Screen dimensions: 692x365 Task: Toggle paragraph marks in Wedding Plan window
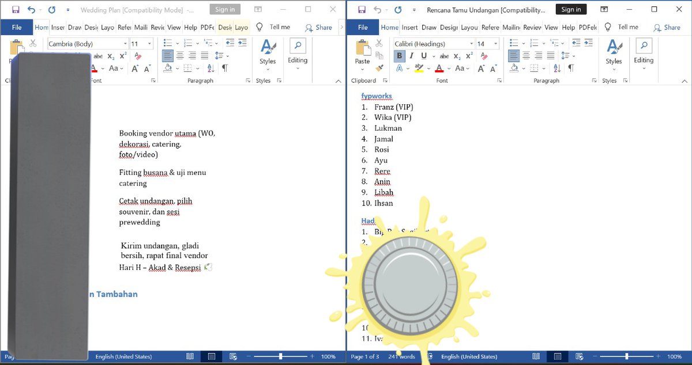pos(224,68)
